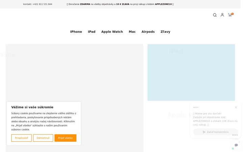Viewport: 243px width, 152px height.
Task: Click Začať konverzáciu chat button
Action: click(216, 132)
